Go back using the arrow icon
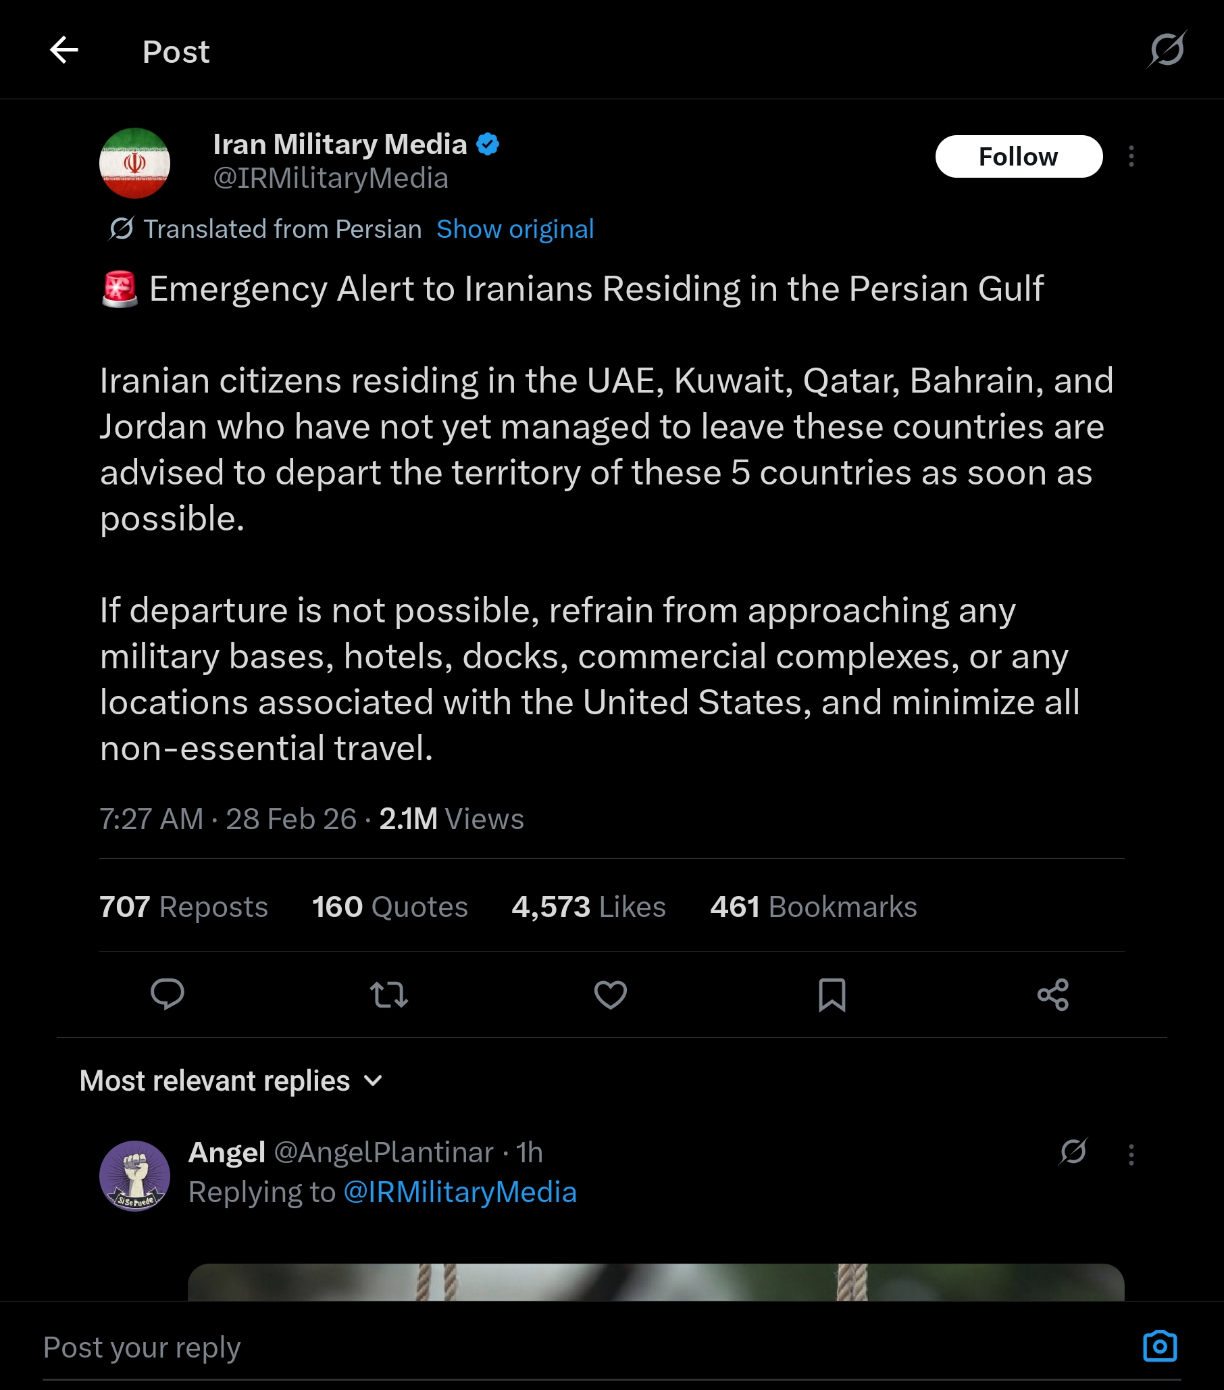 [x=64, y=50]
